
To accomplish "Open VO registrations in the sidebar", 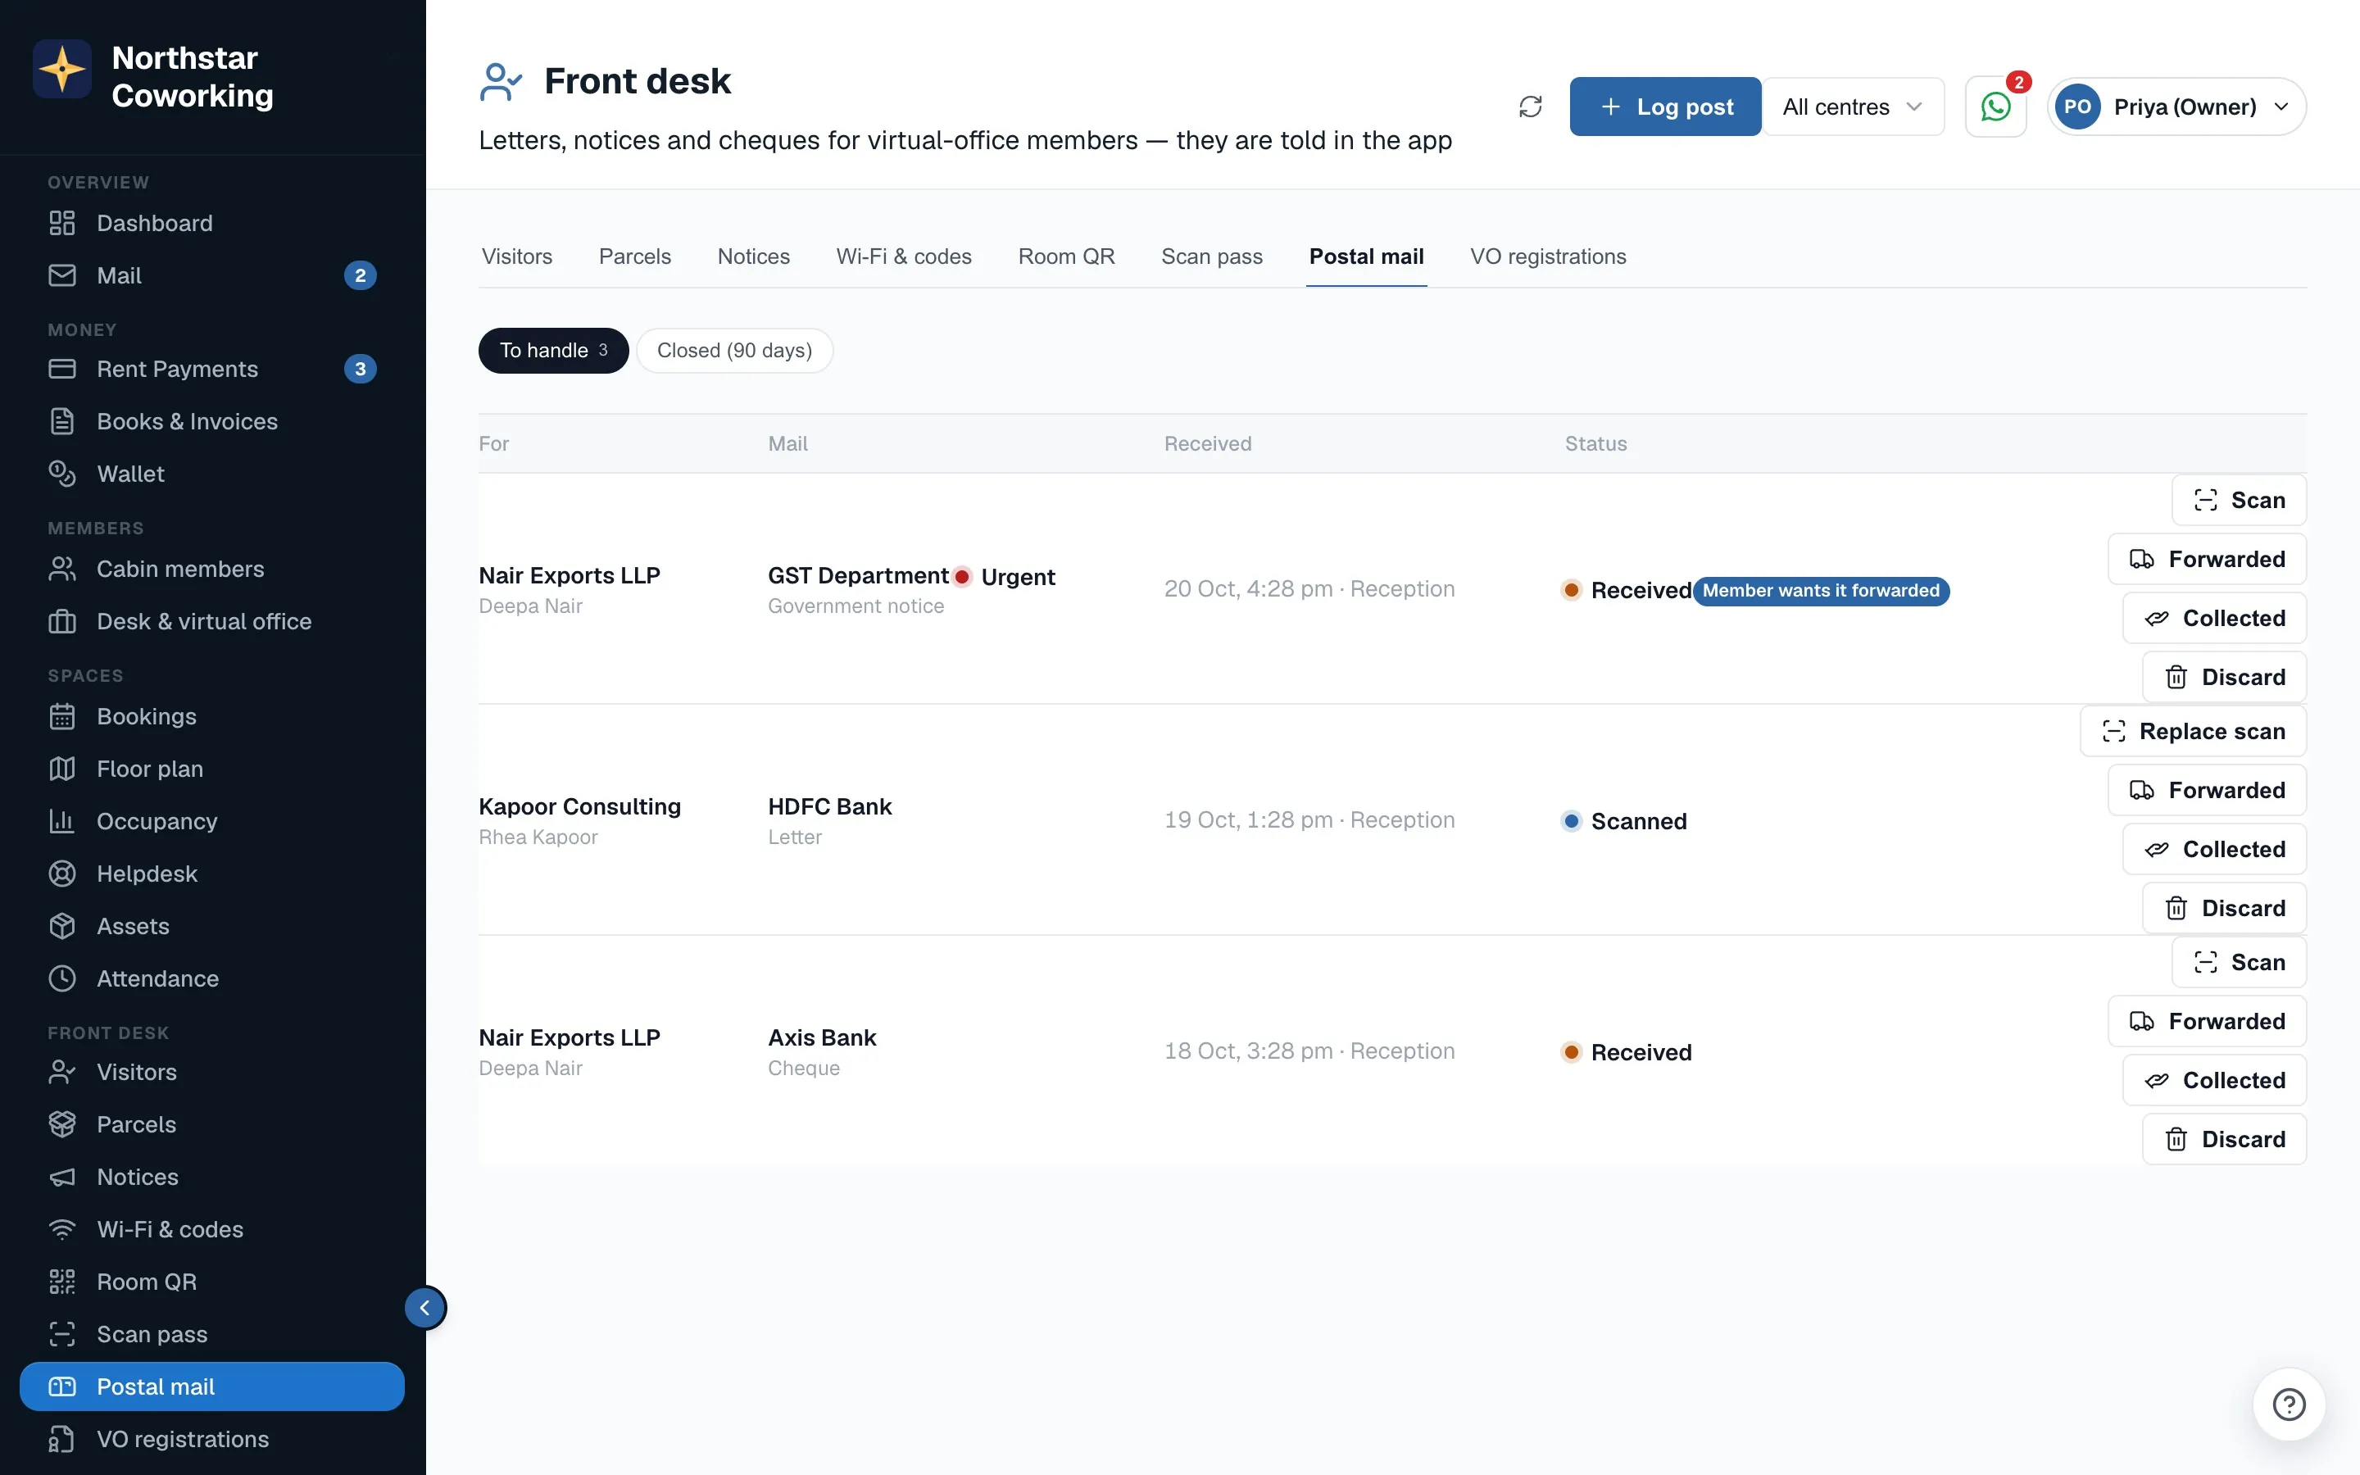I will click(211, 1439).
